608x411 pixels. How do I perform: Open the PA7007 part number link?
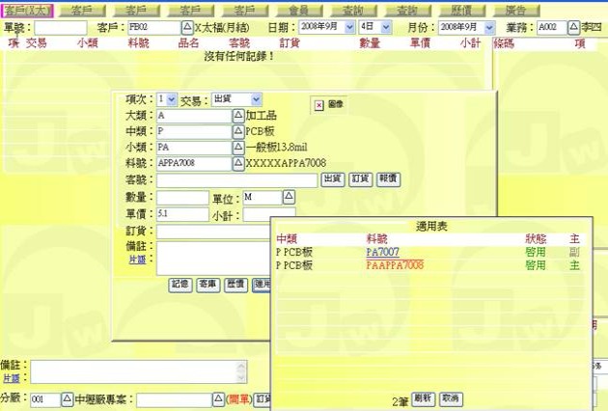point(382,251)
